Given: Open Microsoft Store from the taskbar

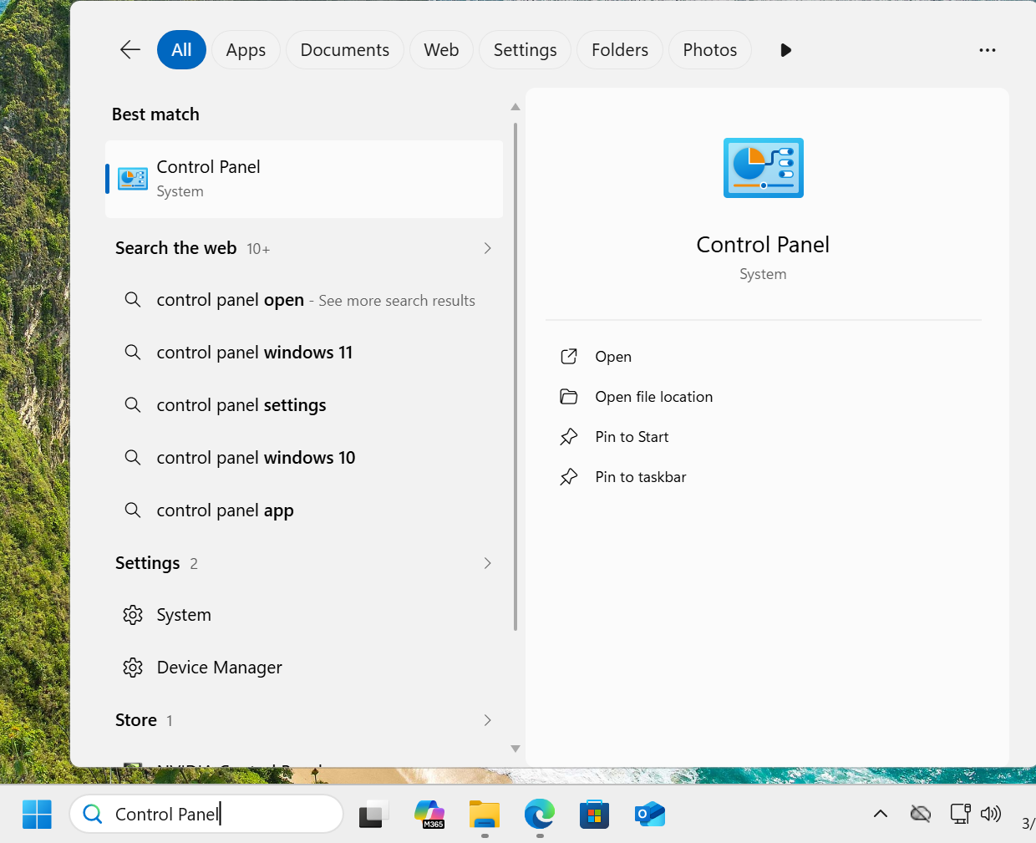Looking at the screenshot, I should tap(595, 814).
